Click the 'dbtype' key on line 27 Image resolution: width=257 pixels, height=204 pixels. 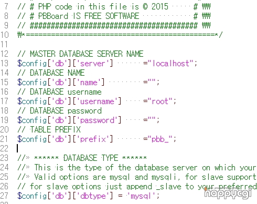click(94, 196)
